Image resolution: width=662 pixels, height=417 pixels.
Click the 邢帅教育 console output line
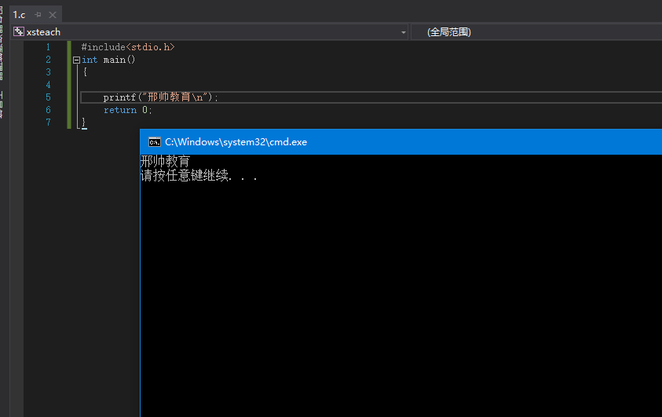tap(165, 162)
